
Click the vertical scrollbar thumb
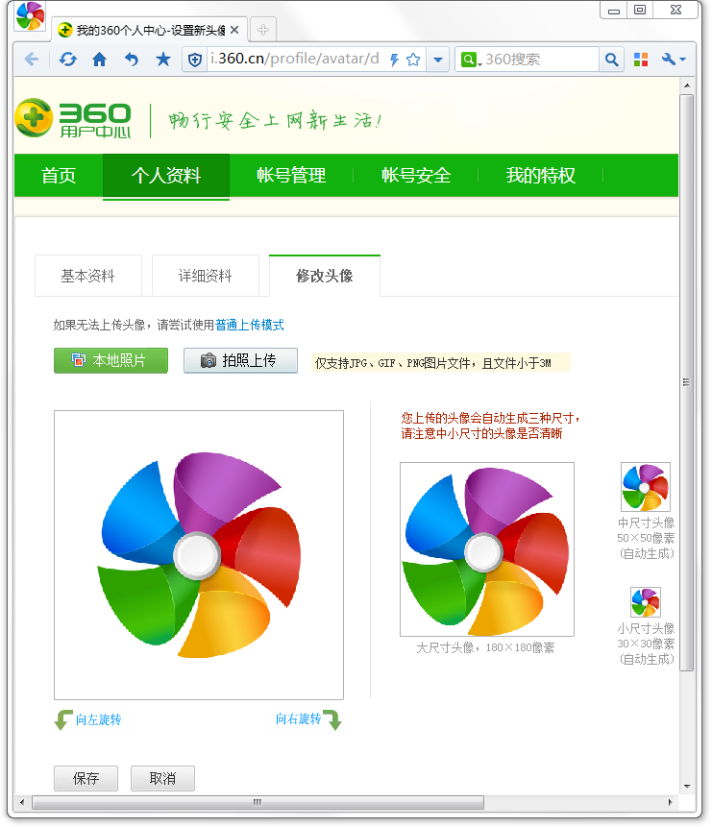click(686, 382)
